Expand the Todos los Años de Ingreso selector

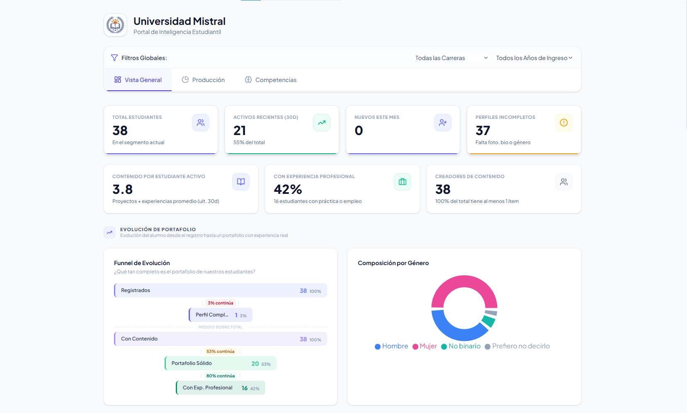point(534,58)
